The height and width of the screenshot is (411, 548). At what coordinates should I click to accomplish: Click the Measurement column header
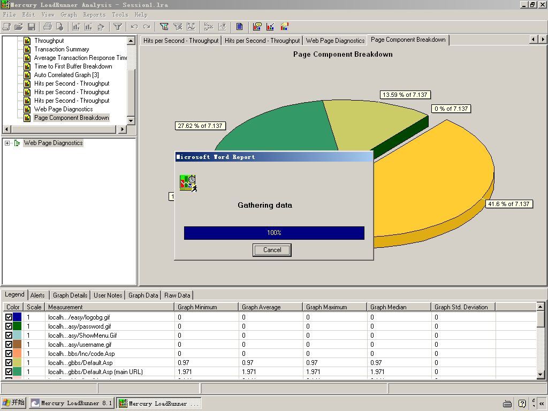[x=110, y=307]
